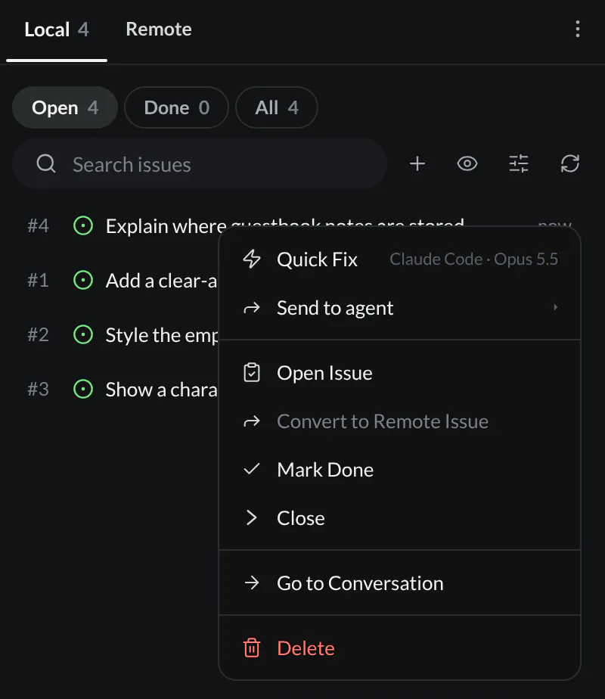The image size is (605, 699).
Task: Toggle status circle of issue #1
Action: pyautogui.click(x=83, y=281)
